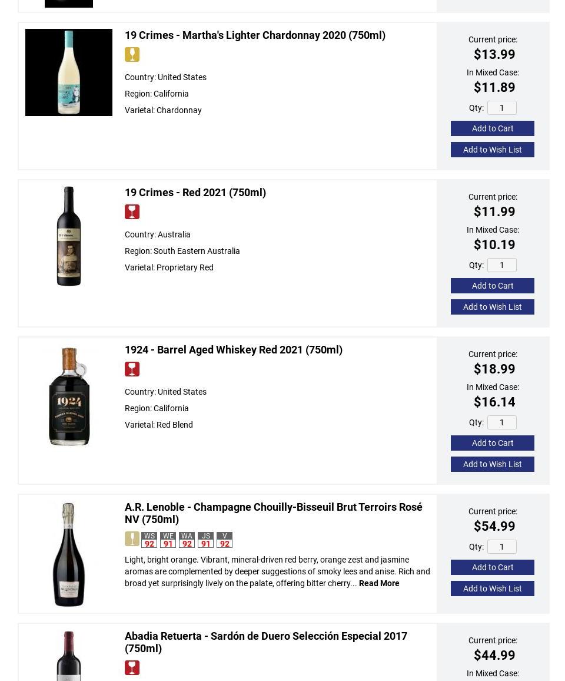Click red wine icon under 1924 Whiskey Red
The width and height of the screenshot is (565, 681).
pyautogui.click(x=132, y=369)
